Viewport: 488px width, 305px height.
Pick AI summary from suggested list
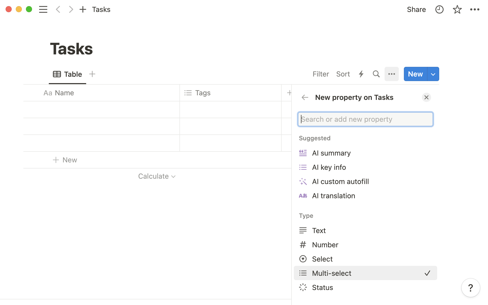click(331, 153)
